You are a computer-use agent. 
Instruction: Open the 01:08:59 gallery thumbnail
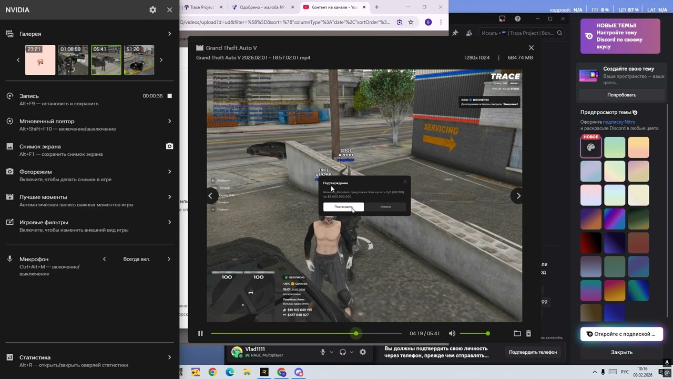click(73, 60)
